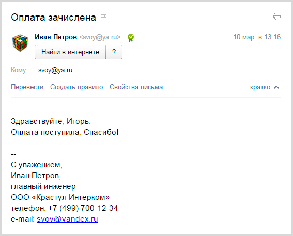Click the subject "Оплата зачислена"
293x236 pixels.
click(53, 18)
